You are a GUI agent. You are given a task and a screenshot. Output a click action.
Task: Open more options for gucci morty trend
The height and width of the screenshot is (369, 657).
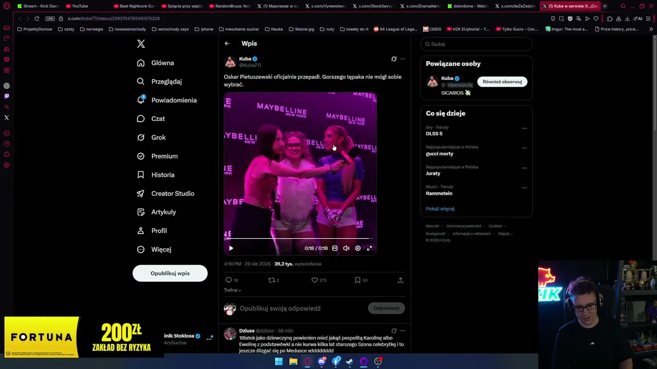524,148
